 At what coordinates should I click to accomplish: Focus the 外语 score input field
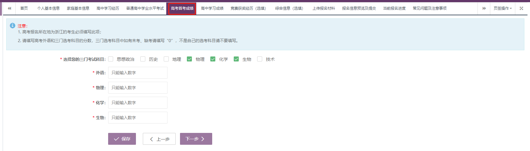coord(138,73)
